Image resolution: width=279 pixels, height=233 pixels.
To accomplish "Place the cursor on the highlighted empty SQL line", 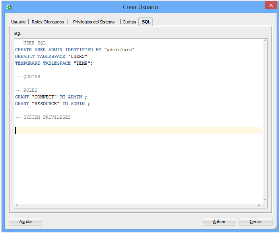I will (138, 131).
